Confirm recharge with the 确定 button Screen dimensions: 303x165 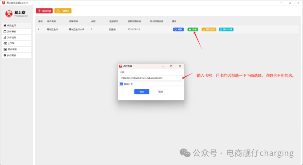point(142,92)
